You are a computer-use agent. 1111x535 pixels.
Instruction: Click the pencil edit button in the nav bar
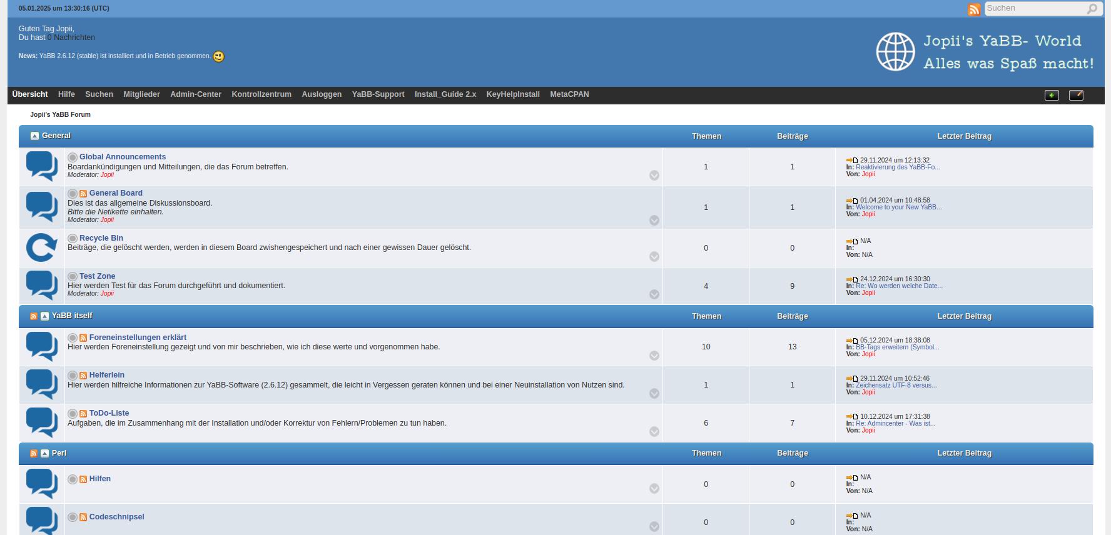point(1076,95)
